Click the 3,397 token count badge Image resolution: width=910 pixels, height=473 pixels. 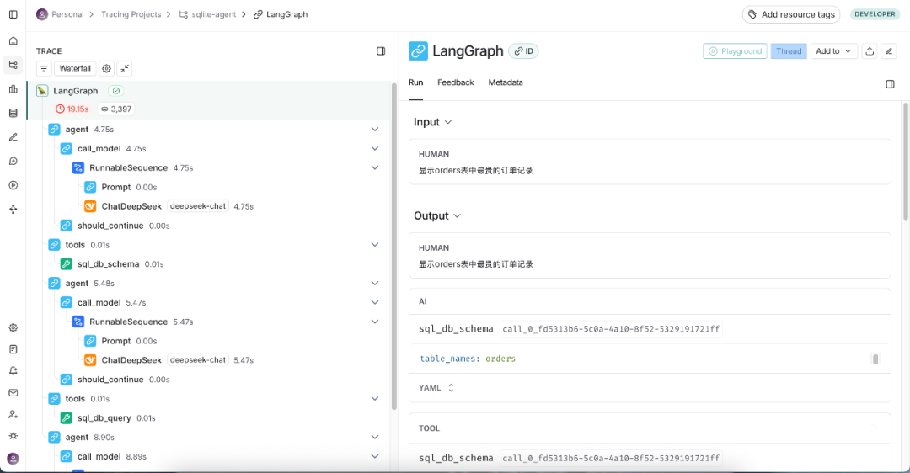coord(115,109)
